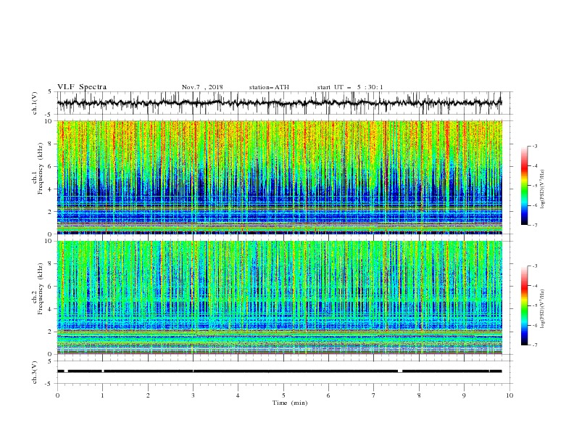Click the log(PSD) label beside the ch.2 colorbar
Viewport: 574px width, 444px height.
pyautogui.click(x=544, y=309)
